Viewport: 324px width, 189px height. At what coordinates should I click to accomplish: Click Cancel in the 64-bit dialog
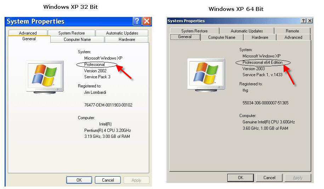(x=269, y=178)
